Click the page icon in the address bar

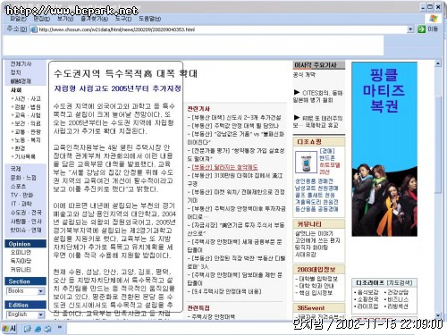tap(34, 29)
